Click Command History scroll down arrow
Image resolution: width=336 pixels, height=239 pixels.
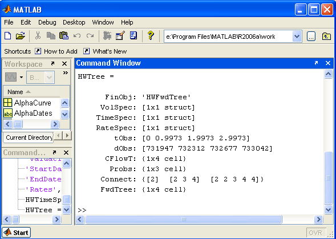[66, 209]
